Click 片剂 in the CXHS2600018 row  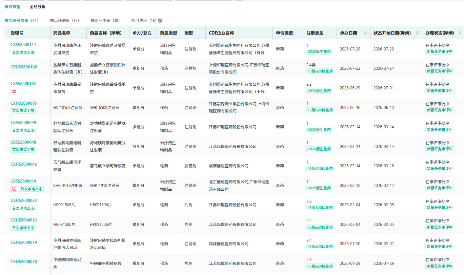[188, 263]
